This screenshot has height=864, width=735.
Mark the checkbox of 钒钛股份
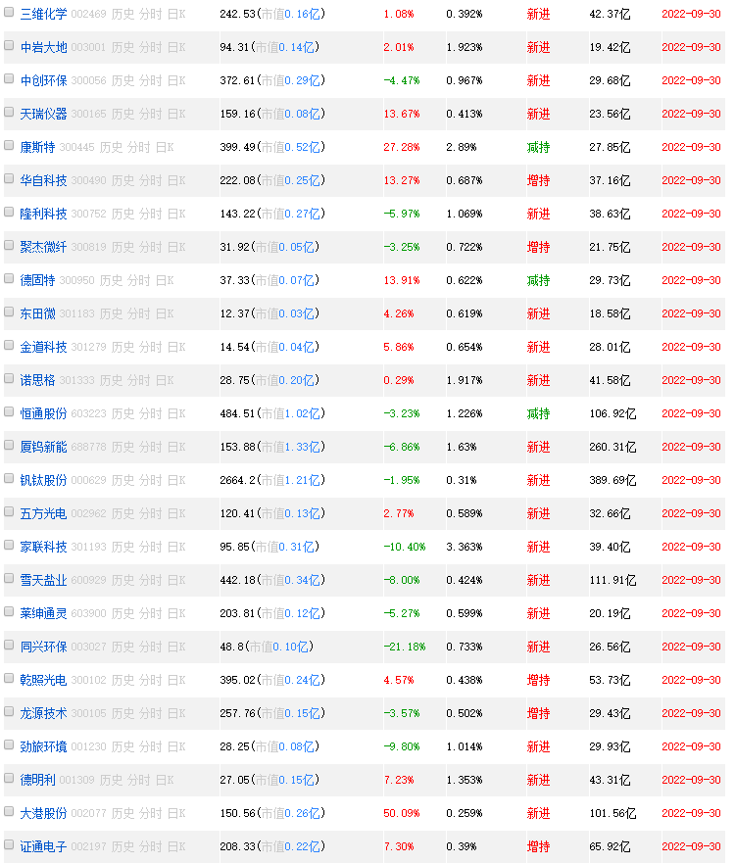[x=9, y=478]
